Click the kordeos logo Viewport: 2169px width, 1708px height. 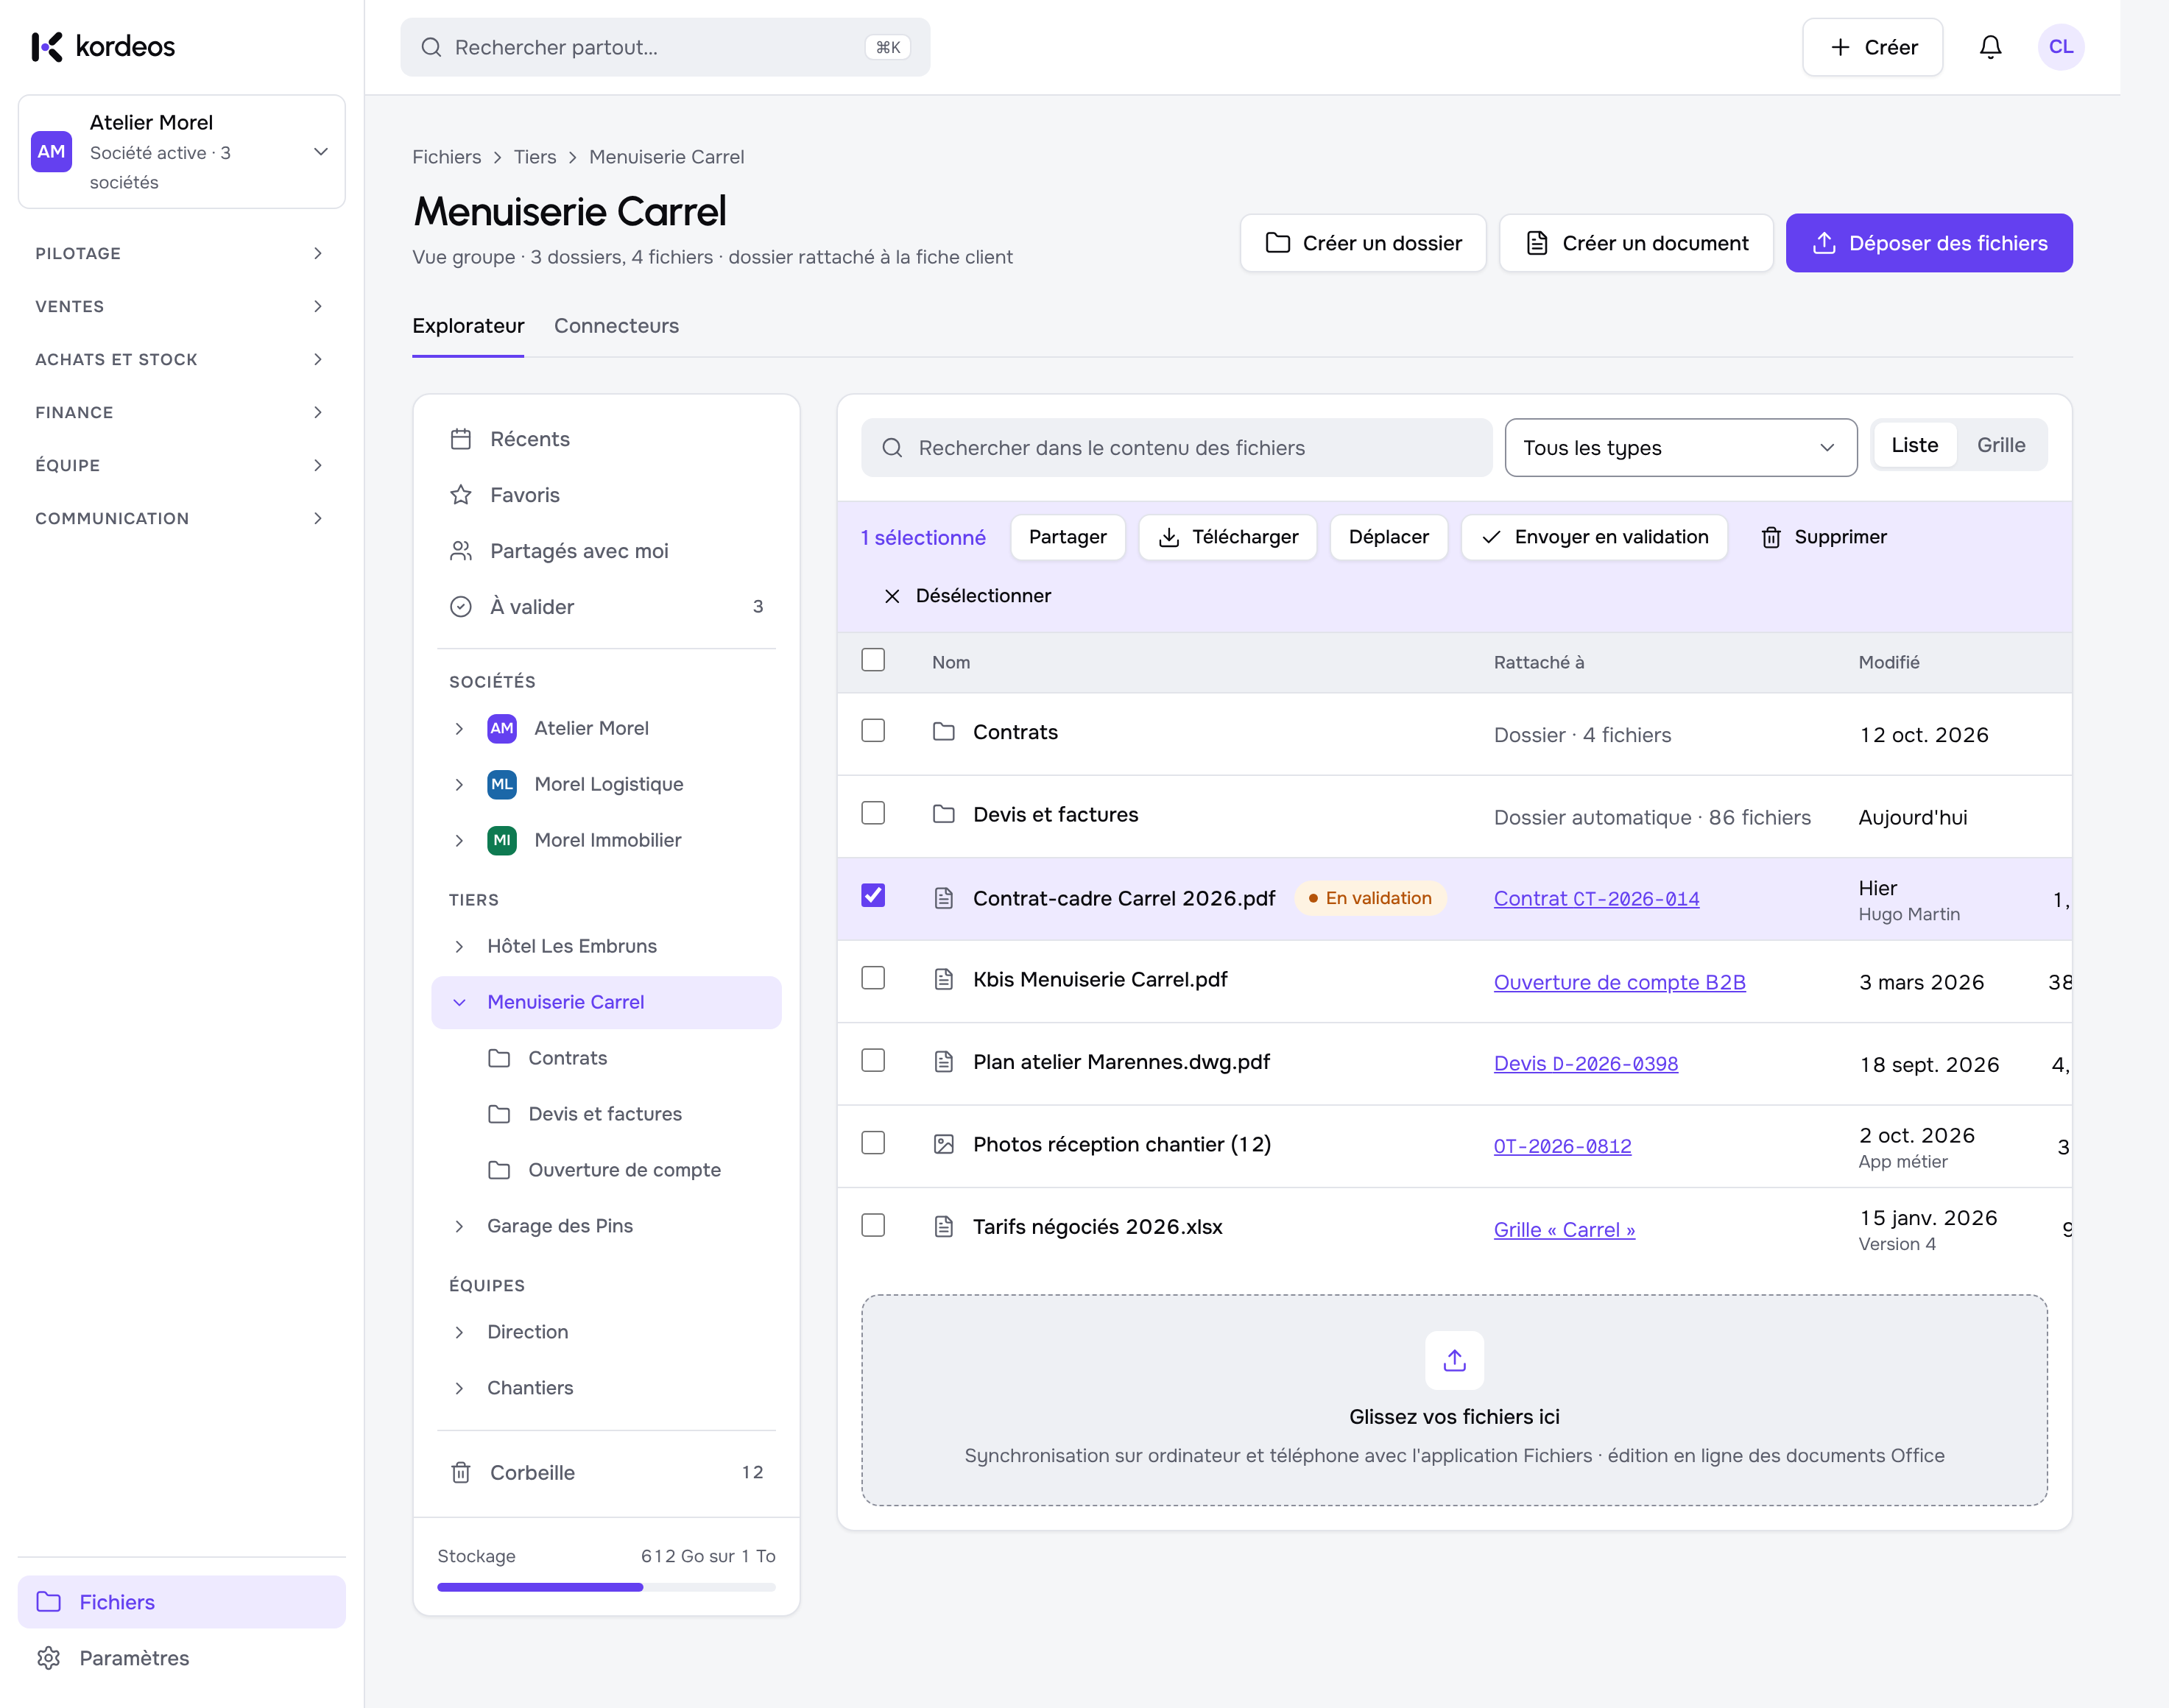coord(103,47)
